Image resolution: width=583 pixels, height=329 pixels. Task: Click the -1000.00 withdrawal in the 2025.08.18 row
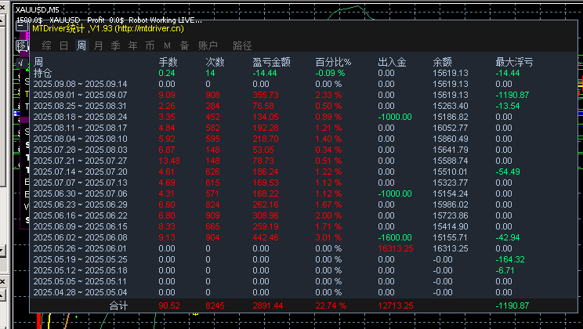coord(395,117)
